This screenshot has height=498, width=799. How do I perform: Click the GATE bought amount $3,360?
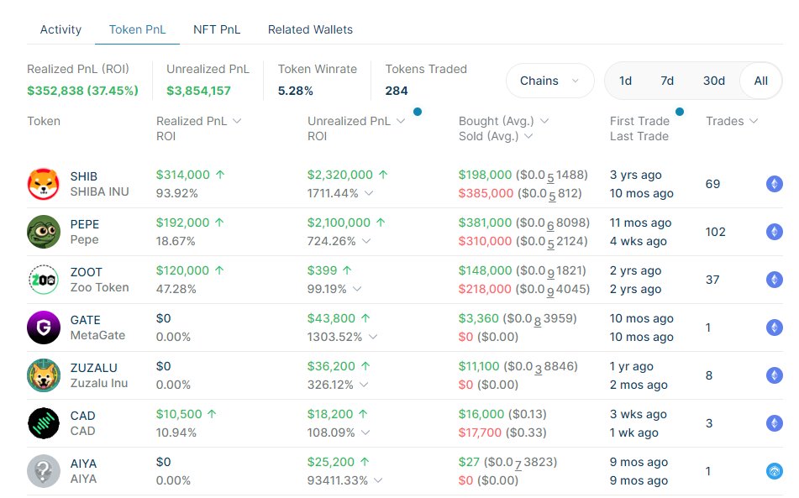point(479,318)
